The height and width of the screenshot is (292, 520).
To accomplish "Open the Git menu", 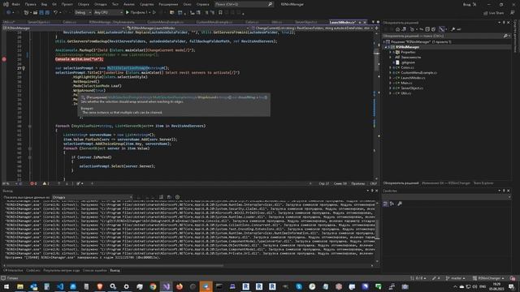I will pyautogui.click(x=54, y=4).
